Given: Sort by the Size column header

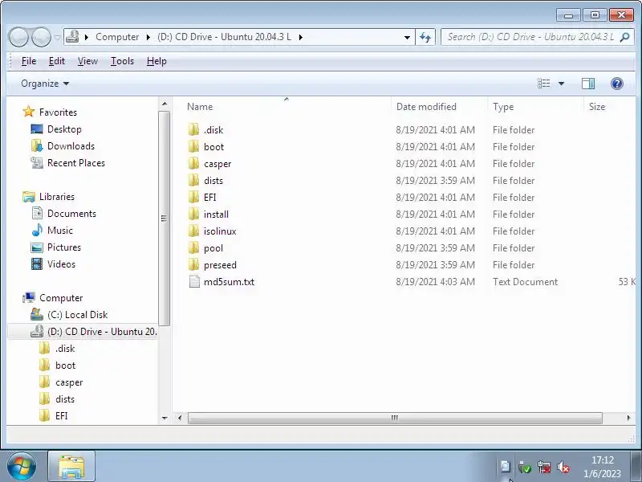Looking at the screenshot, I should (x=597, y=107).
